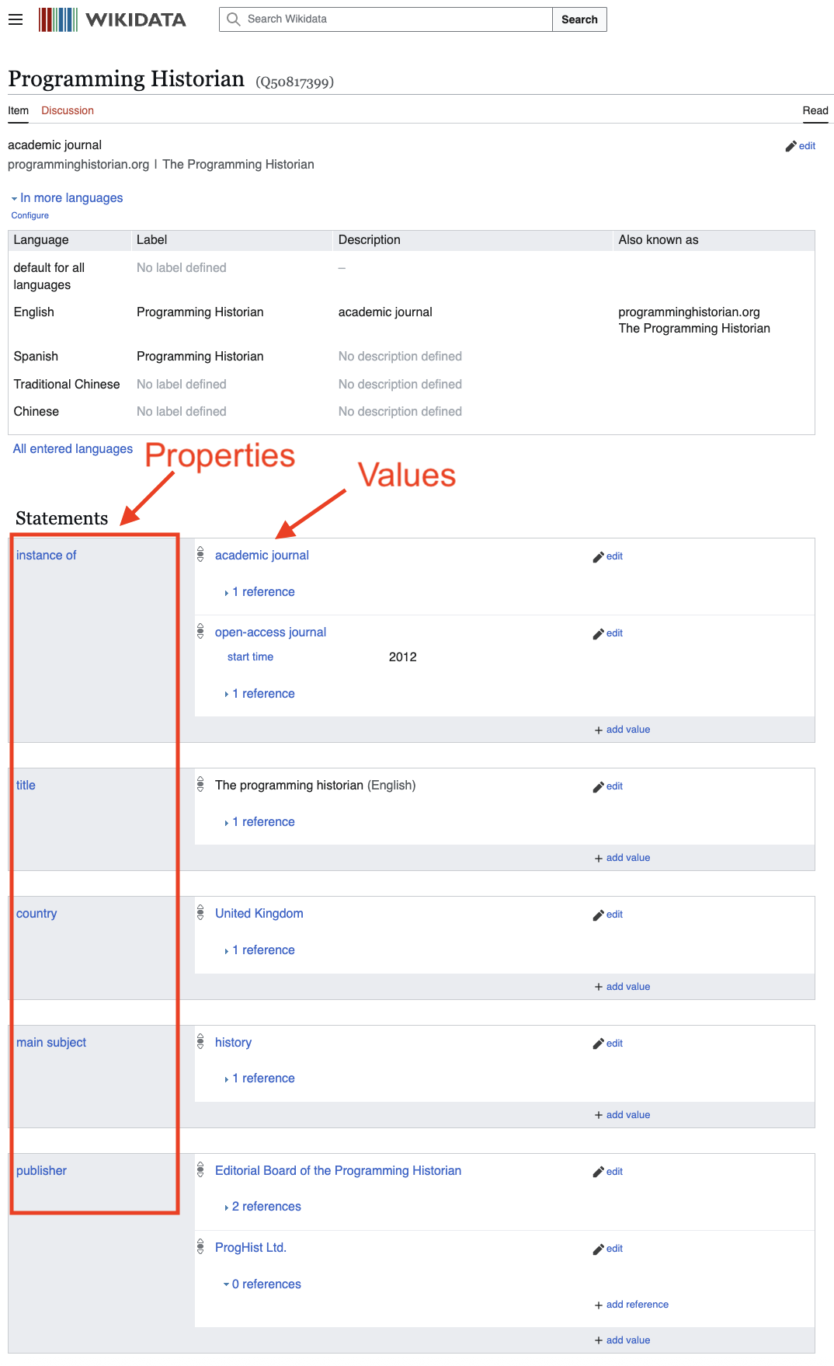Switch to the Discussion tab
Screen dimensions: 834x1366
(x=68, y=110)
